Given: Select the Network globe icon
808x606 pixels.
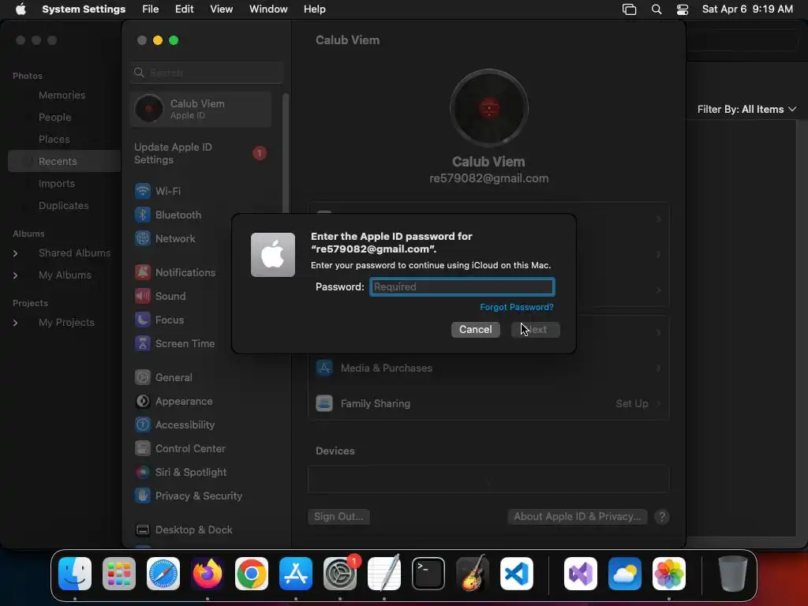Looking at the screenshot, I should coord(143,238).
